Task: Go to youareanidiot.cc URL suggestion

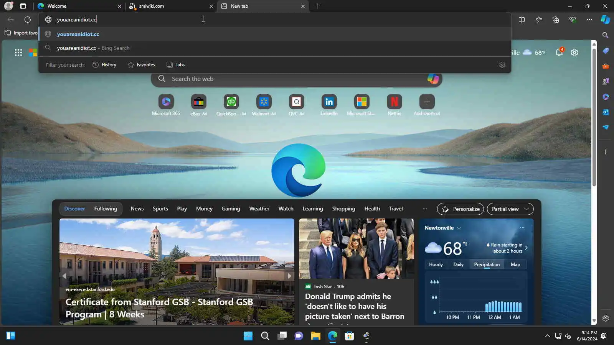Action: tap(275, 34)
